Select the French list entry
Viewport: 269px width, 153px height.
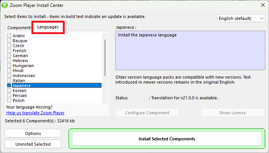click(x=19, y=51)
